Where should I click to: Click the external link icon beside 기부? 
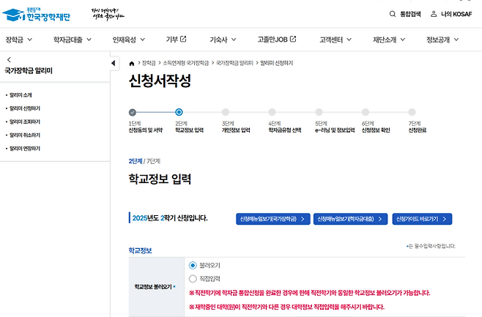tap(183, 39)
